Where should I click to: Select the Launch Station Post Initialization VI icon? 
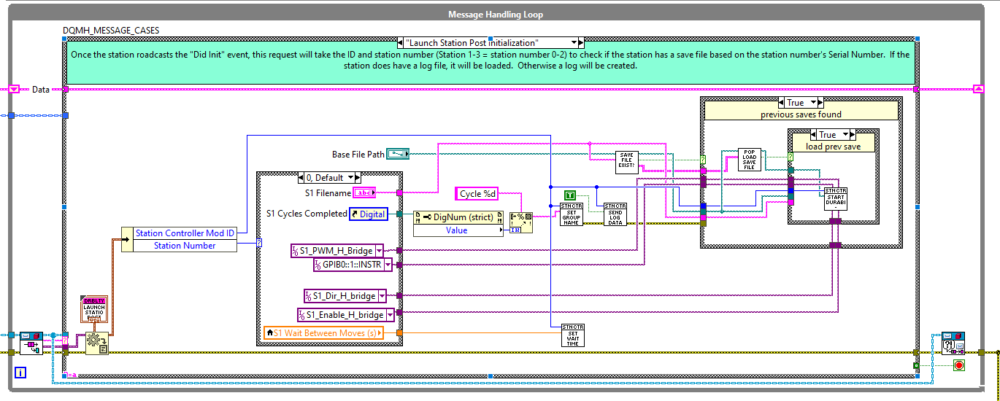coord(95,311)
